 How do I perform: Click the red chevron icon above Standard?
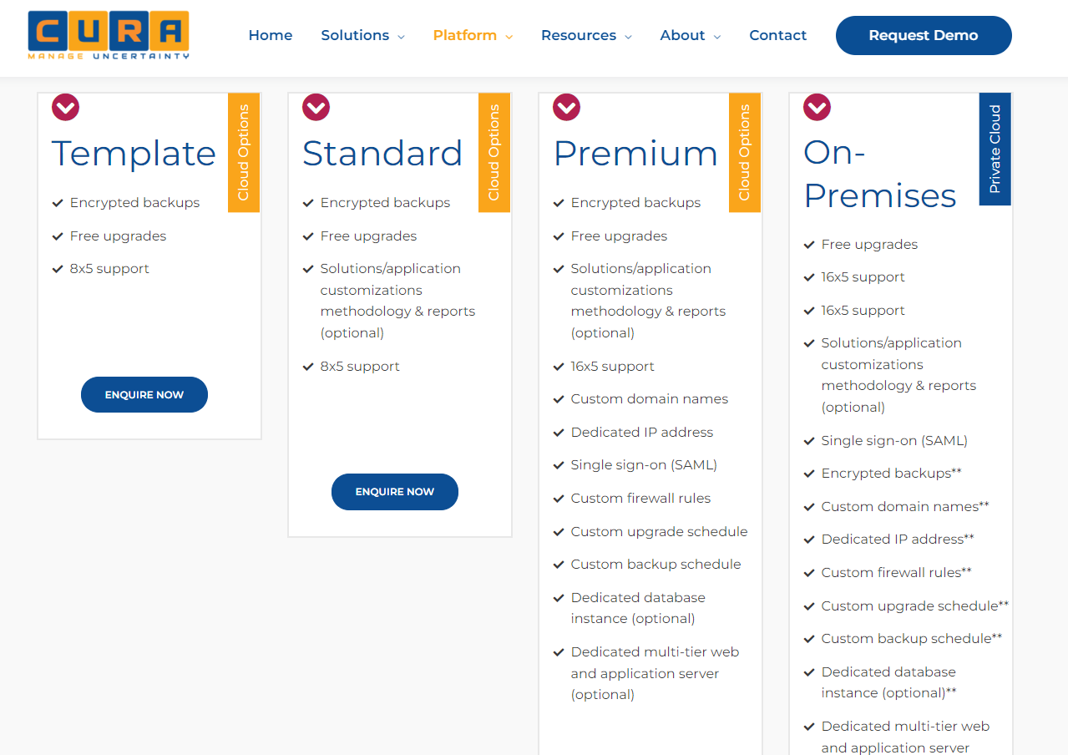[x=316, y=107]
